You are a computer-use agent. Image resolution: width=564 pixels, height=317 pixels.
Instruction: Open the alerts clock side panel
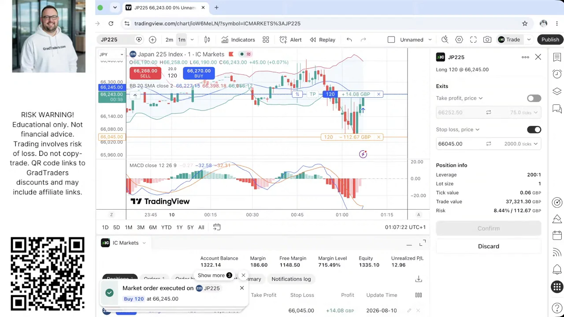coord(557,74)
